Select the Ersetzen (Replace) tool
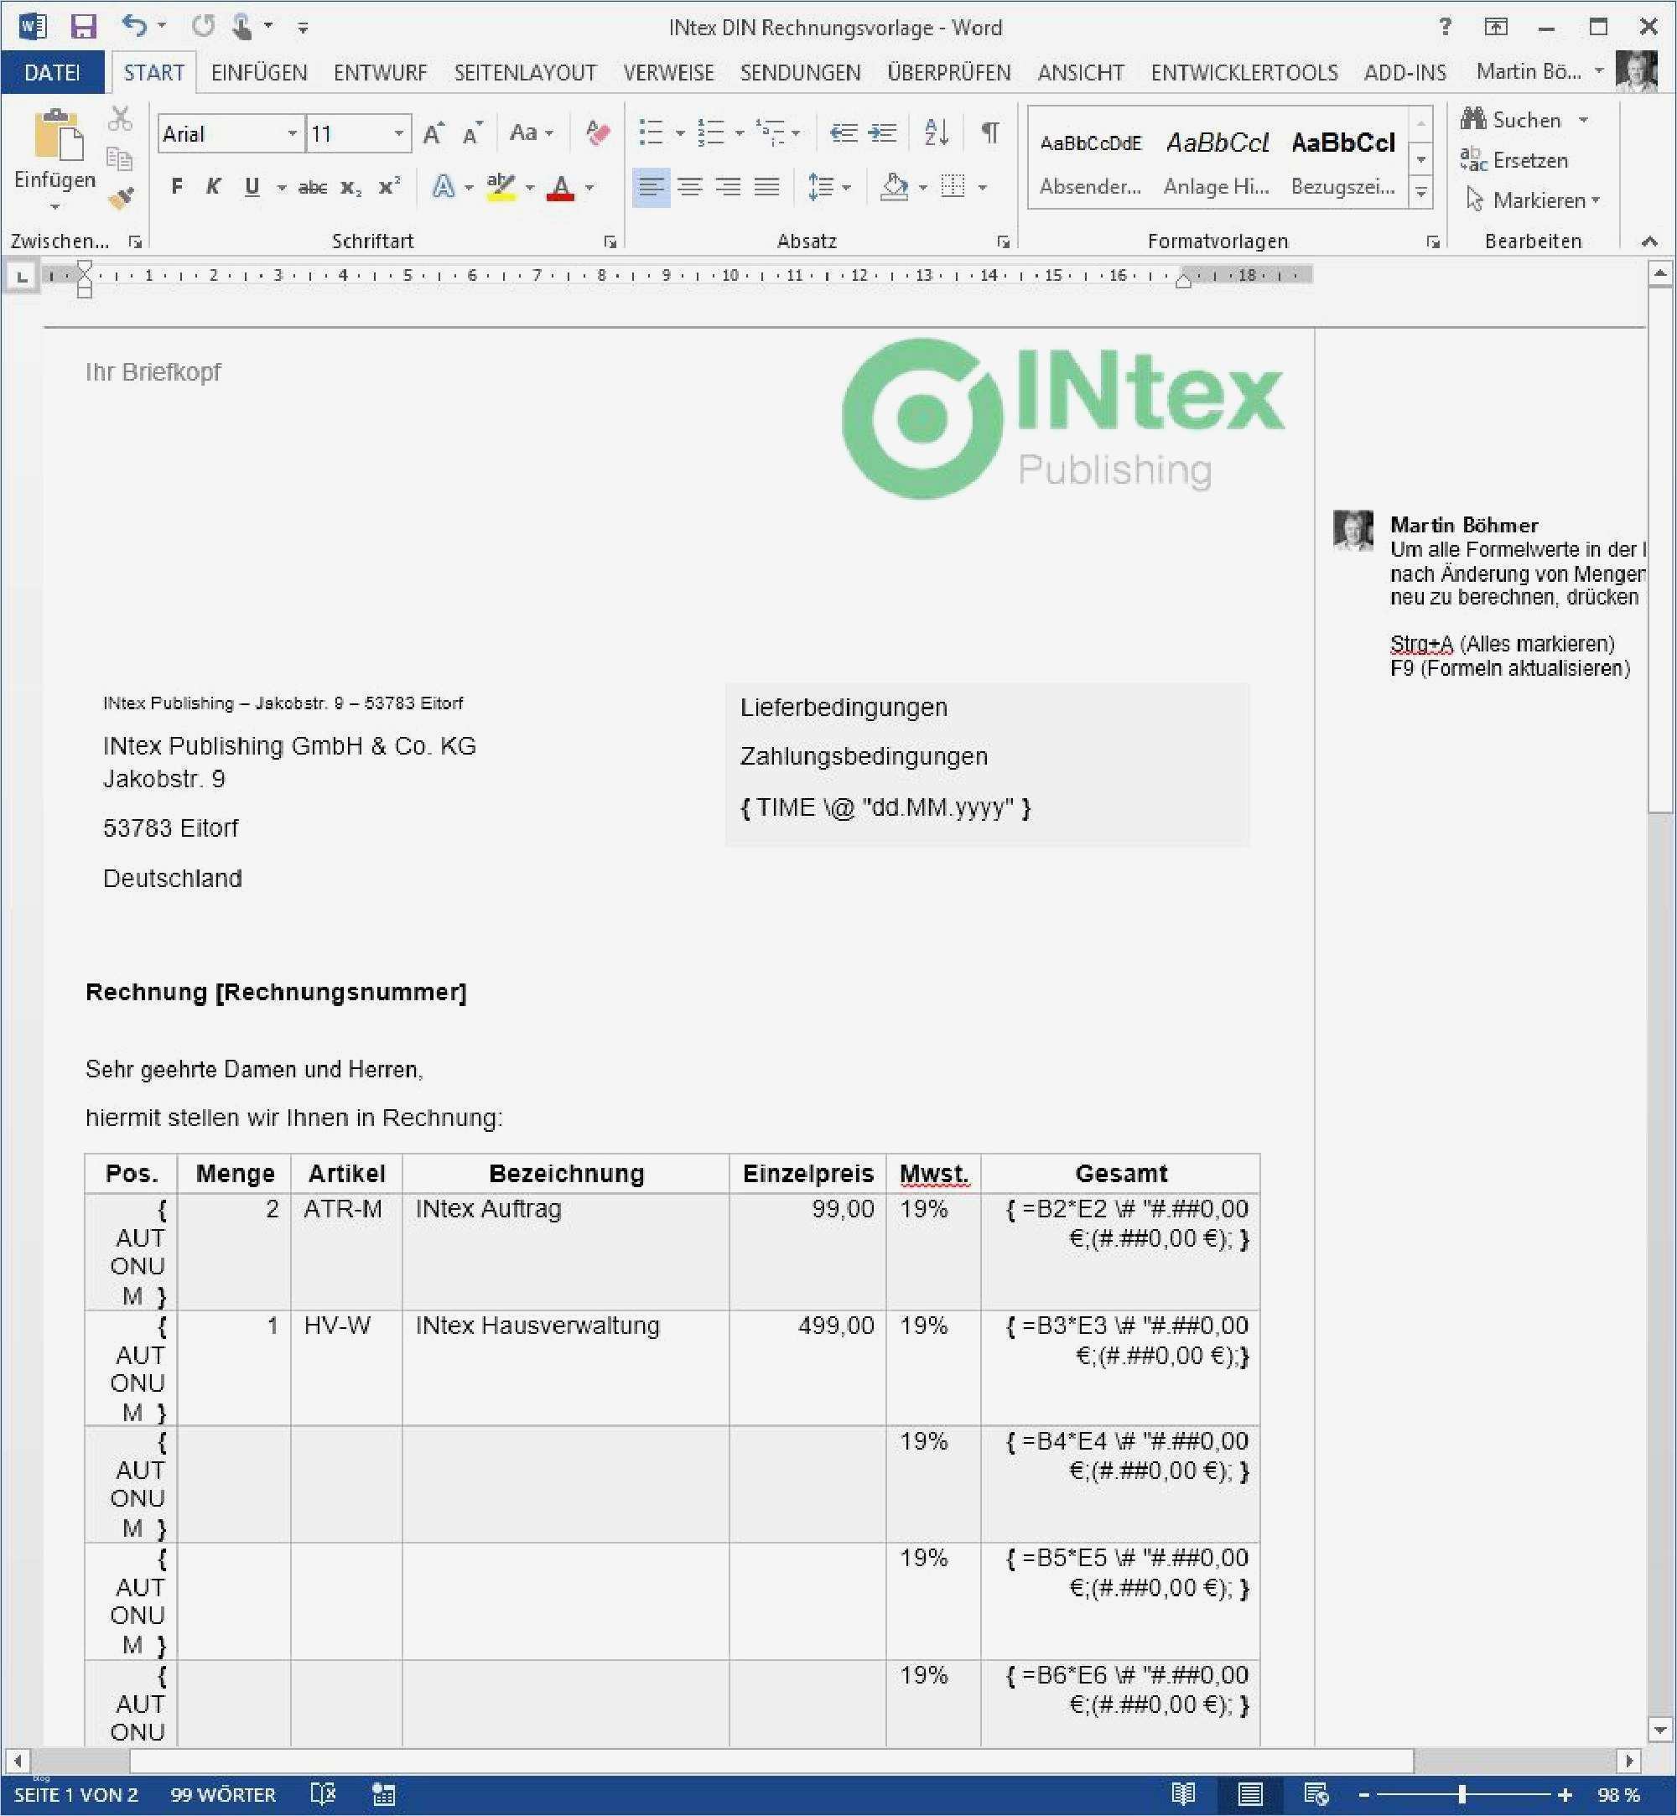1677x1816 pixels. 1529,160
